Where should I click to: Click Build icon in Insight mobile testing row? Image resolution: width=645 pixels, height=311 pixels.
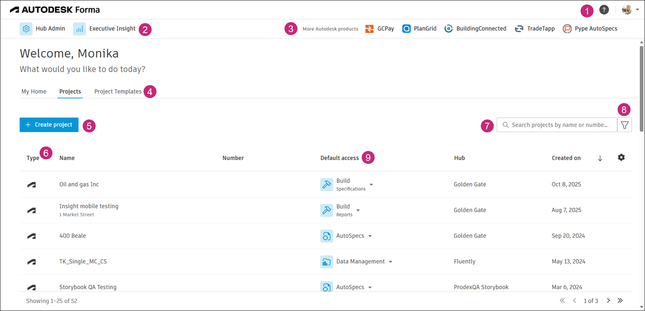point(326,210)
